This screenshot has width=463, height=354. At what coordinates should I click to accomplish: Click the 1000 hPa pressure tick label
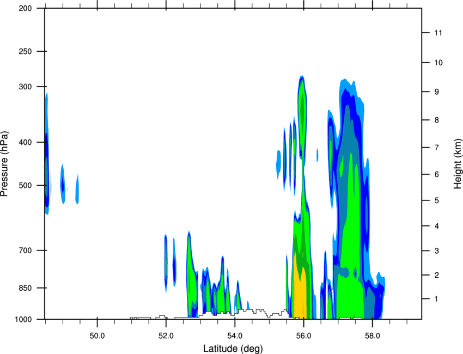[x=23, y=320]
